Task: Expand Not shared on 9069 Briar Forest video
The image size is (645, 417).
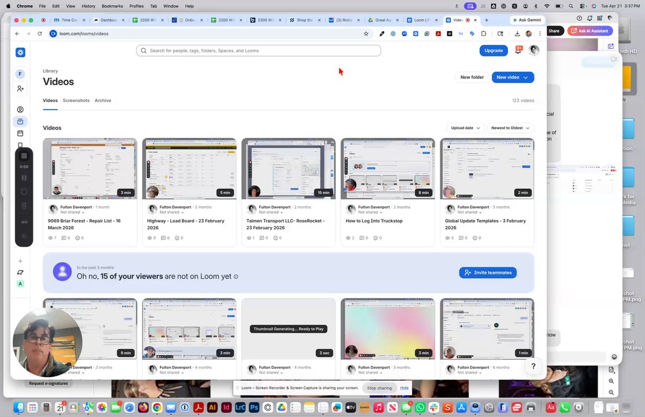Action: [x=72, y=213]
